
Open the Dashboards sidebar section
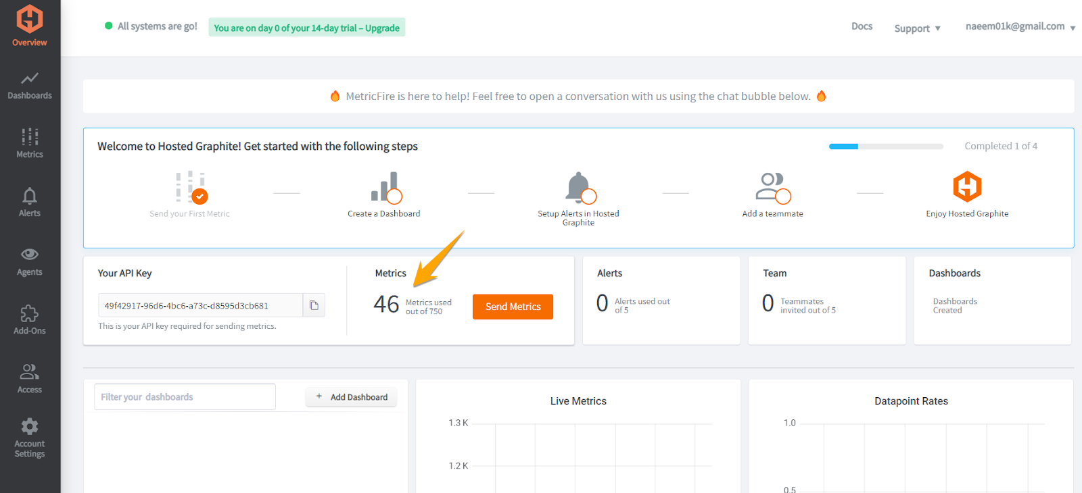click(30, 85)
